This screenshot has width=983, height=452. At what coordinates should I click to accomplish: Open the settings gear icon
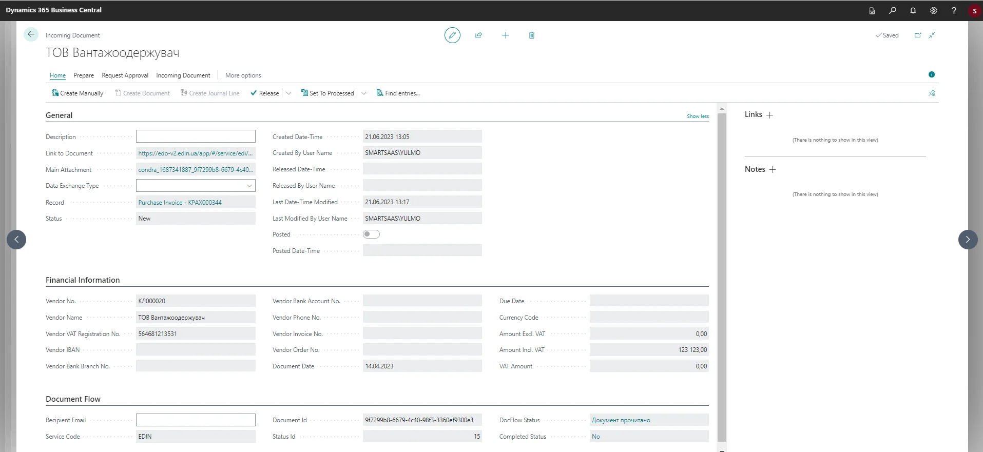[933, 10]
